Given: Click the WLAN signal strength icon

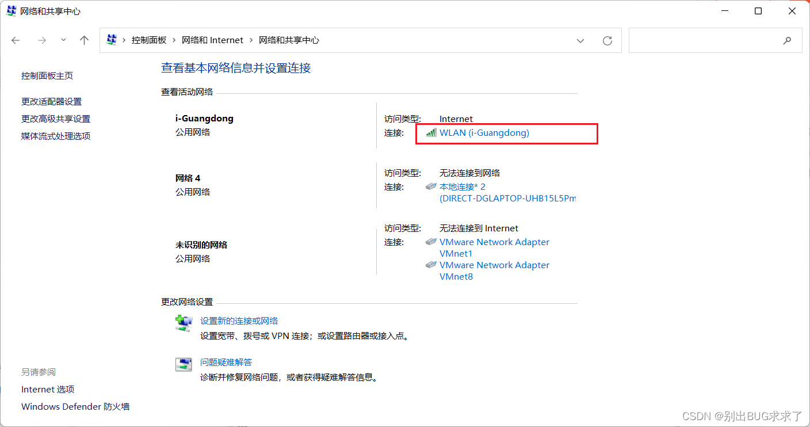Looking at the screenshot, I should tap(431, 133).
